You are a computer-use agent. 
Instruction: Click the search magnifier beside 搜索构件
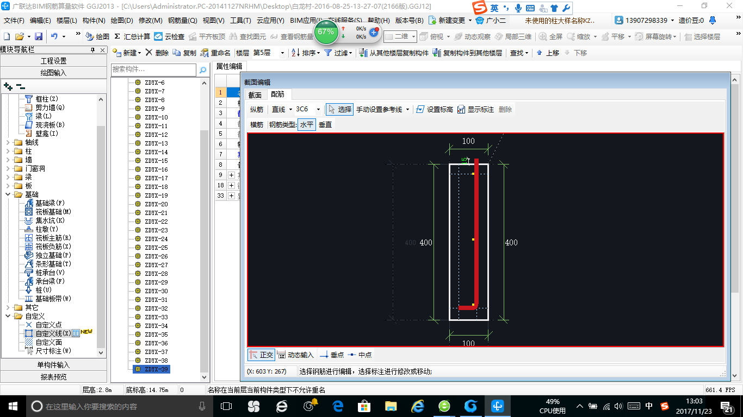pos(203,70)
